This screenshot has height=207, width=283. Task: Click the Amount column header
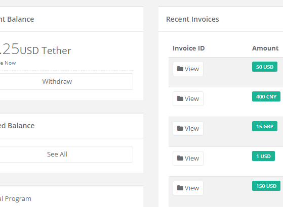coord(265,48)
